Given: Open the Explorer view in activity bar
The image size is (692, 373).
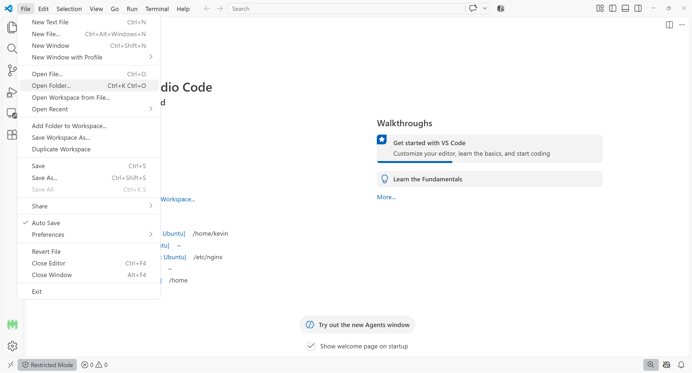Looking at the screenshot, I should point(12,27).
